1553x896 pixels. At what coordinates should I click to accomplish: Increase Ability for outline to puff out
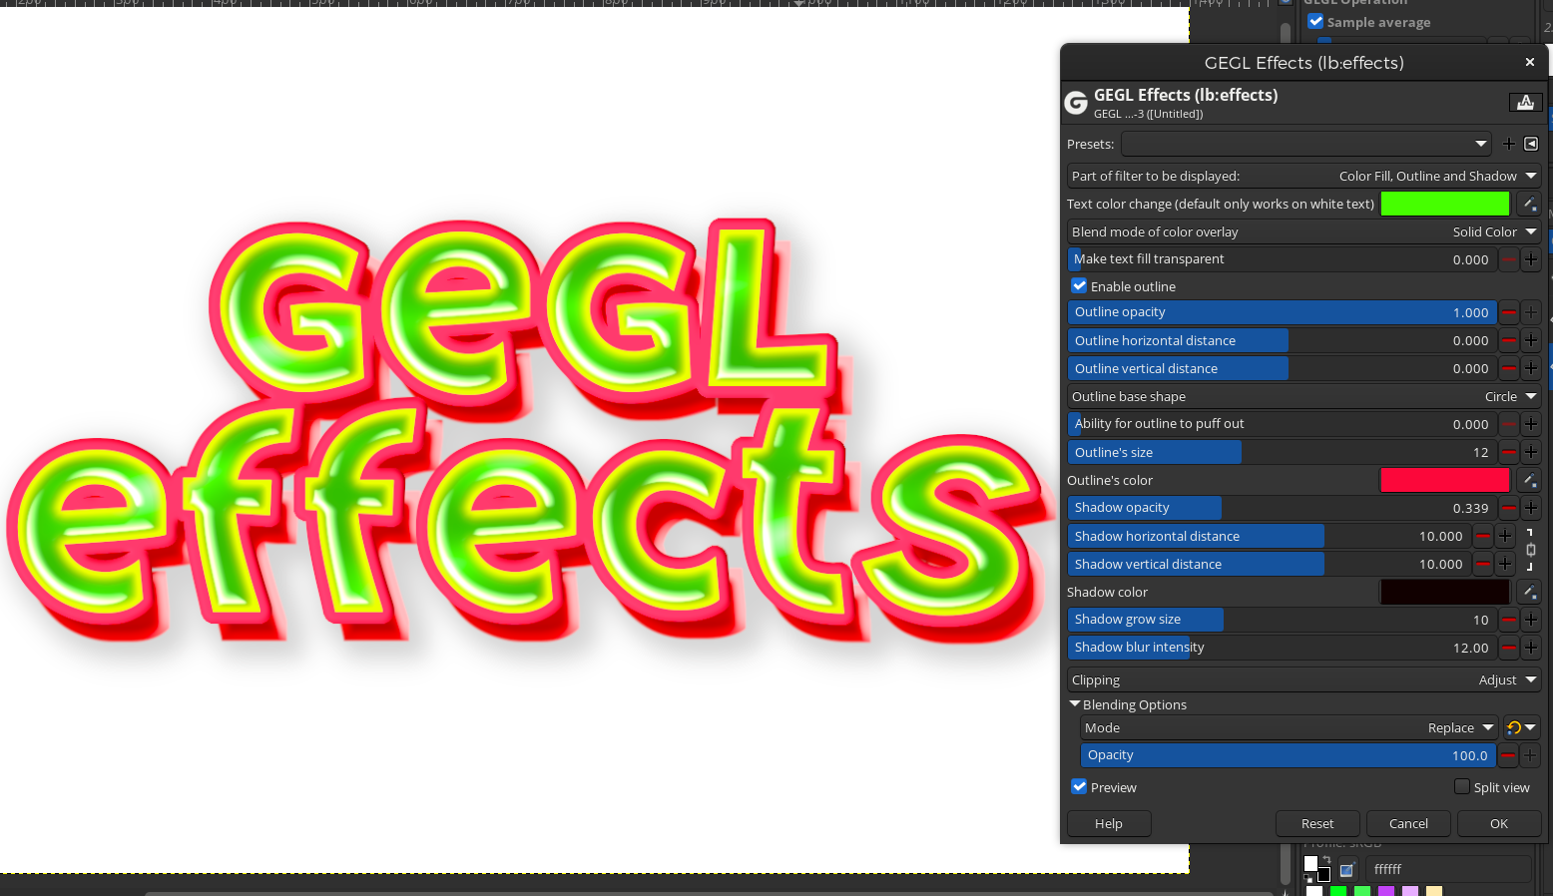click(x=1531, y=424)
